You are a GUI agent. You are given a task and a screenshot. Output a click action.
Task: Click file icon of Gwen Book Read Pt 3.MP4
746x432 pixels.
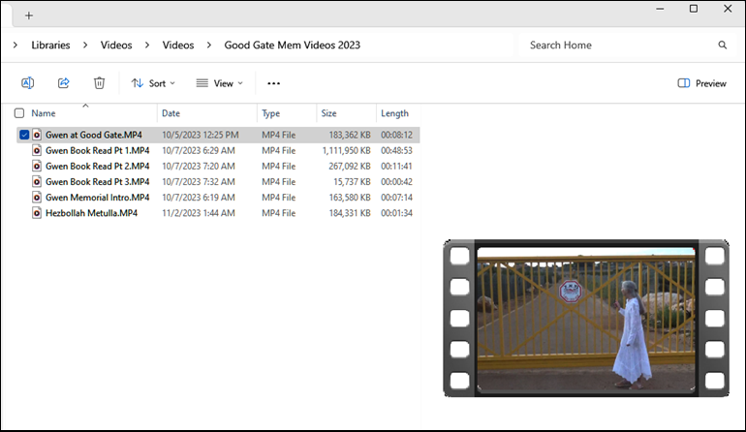(x=37, y=182)
